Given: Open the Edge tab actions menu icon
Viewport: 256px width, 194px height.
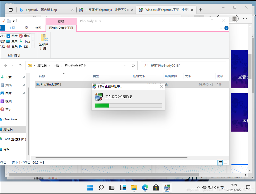Looking at the screenshot, I should tap(11, 10).
